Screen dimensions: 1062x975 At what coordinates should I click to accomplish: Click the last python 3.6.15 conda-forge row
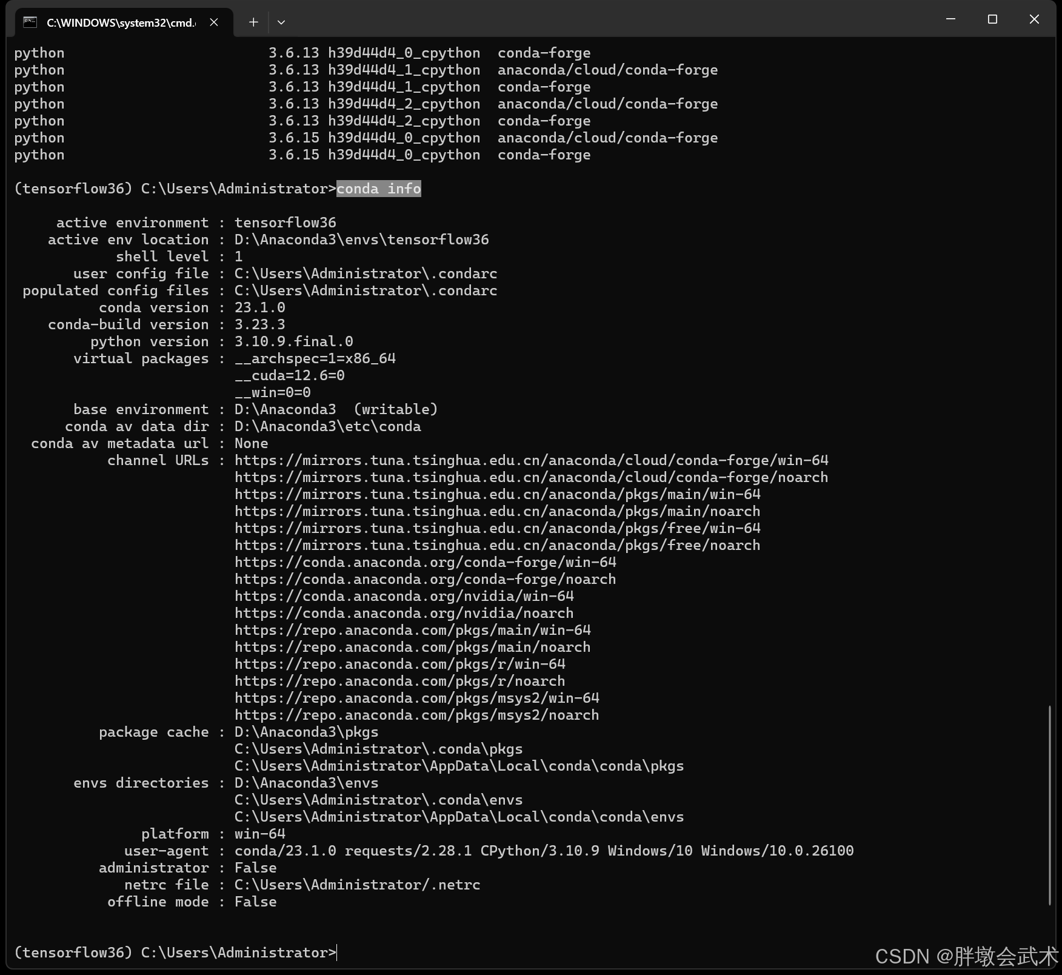click(302, 155)
